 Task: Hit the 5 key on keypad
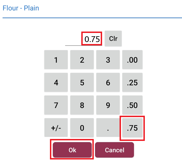tap(82, 82)
